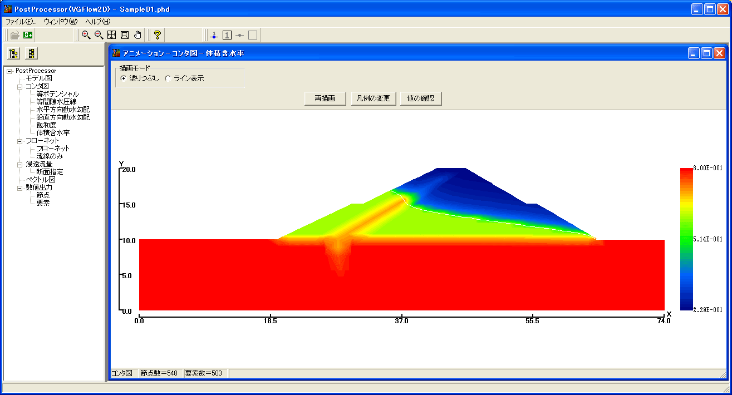Collapse the 数値出力 tree node

coord(20,187)
